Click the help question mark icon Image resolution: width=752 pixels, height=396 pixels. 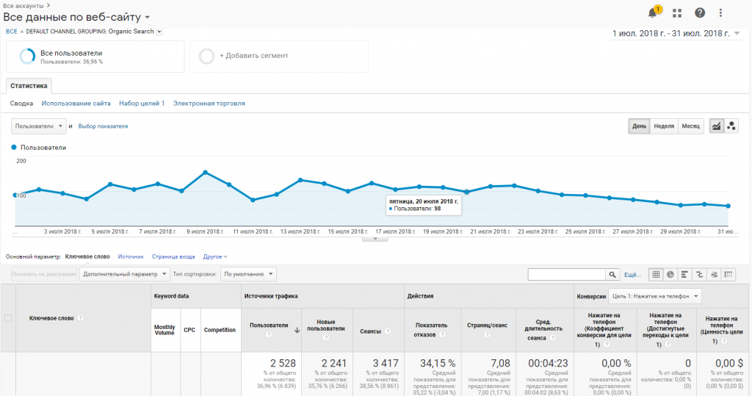point(700,13)
